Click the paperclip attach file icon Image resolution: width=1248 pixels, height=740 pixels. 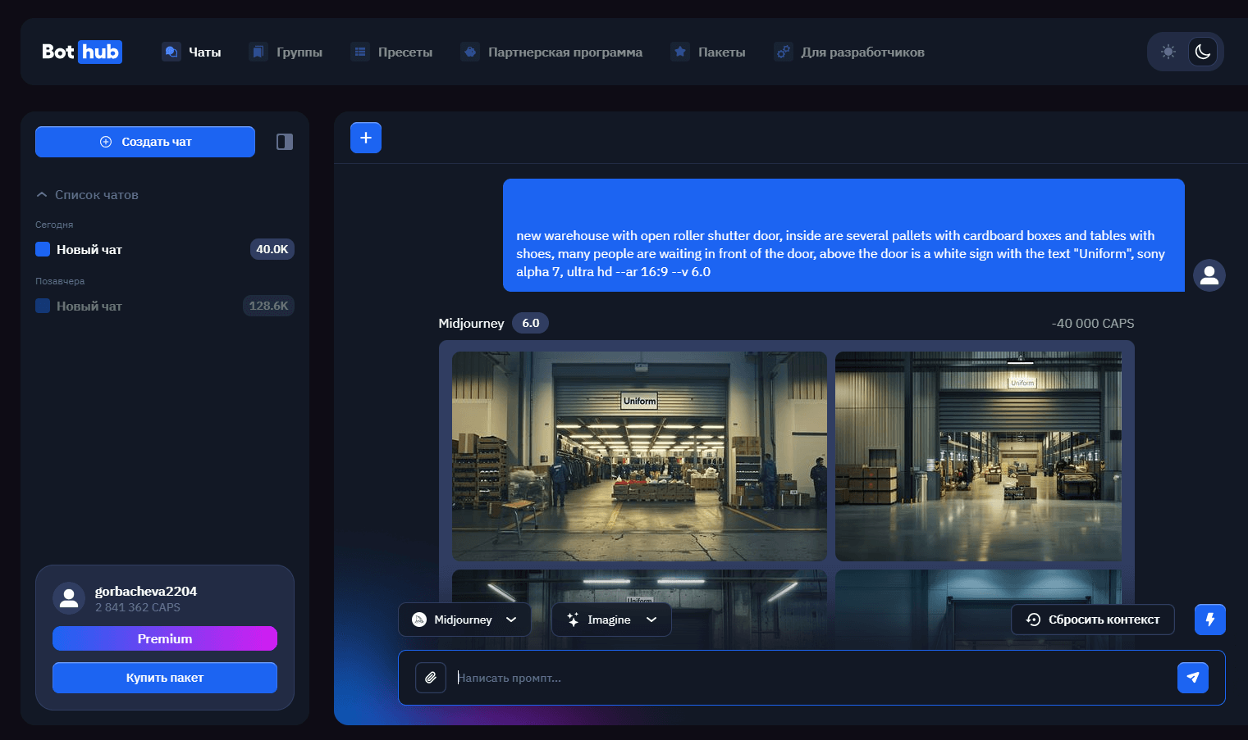tap(431, 678)
